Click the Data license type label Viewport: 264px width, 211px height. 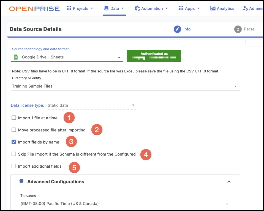[x=28, y=105]
